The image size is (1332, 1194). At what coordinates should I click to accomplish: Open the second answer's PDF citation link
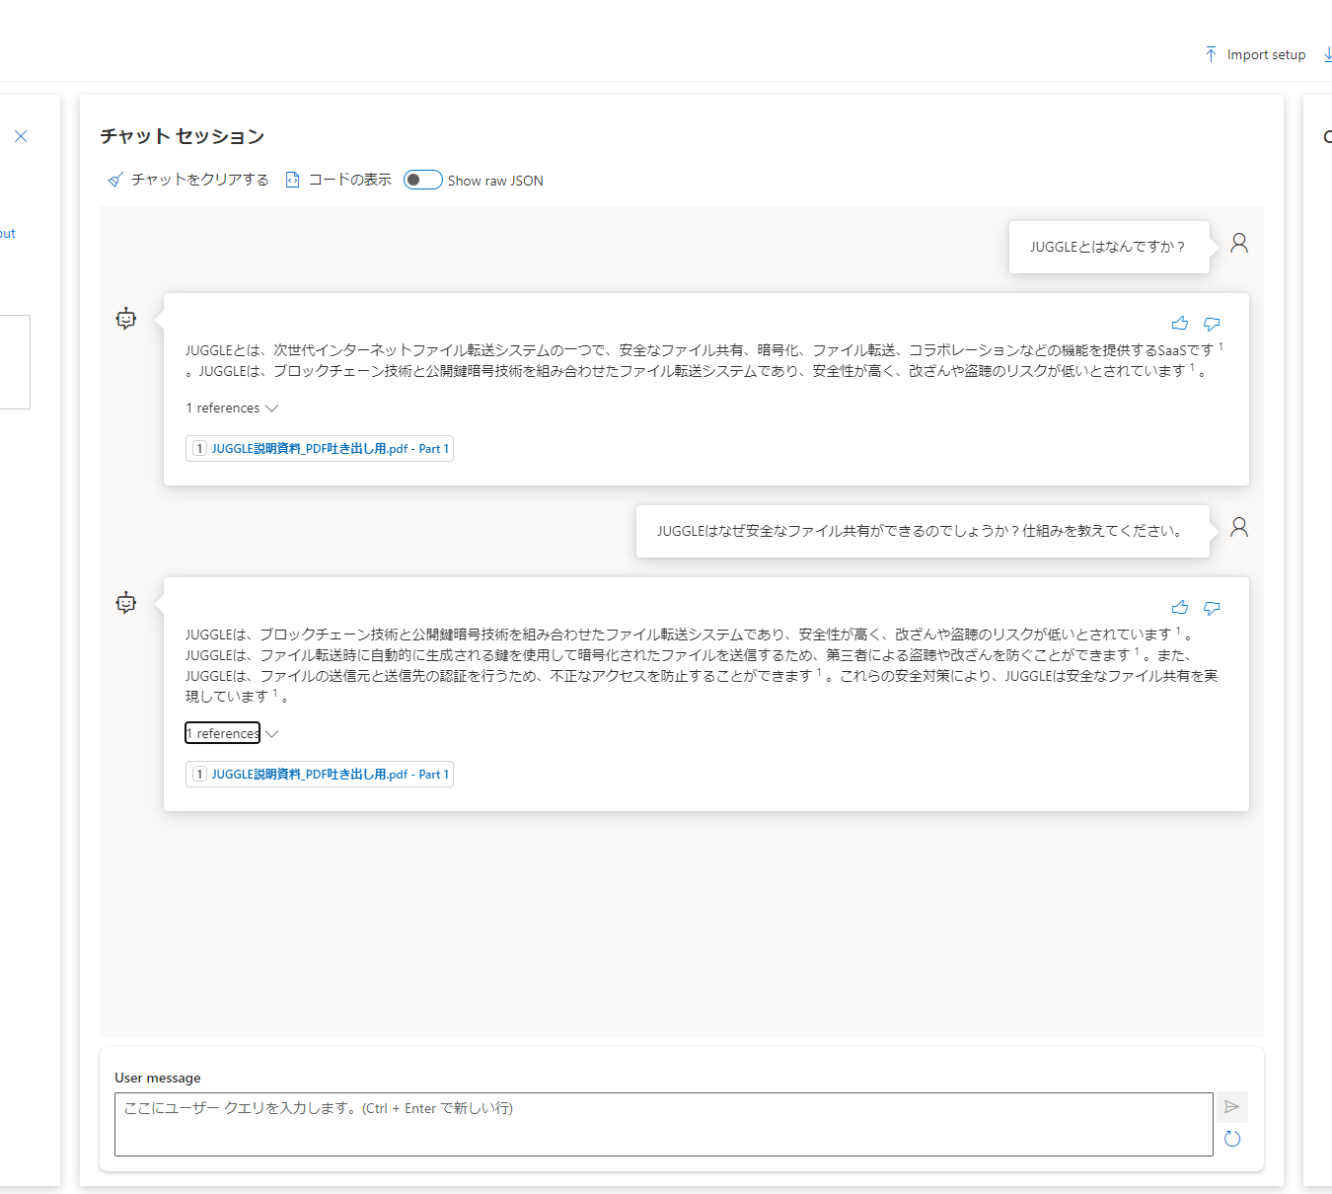pyautogui.click(x=319, y=774)
